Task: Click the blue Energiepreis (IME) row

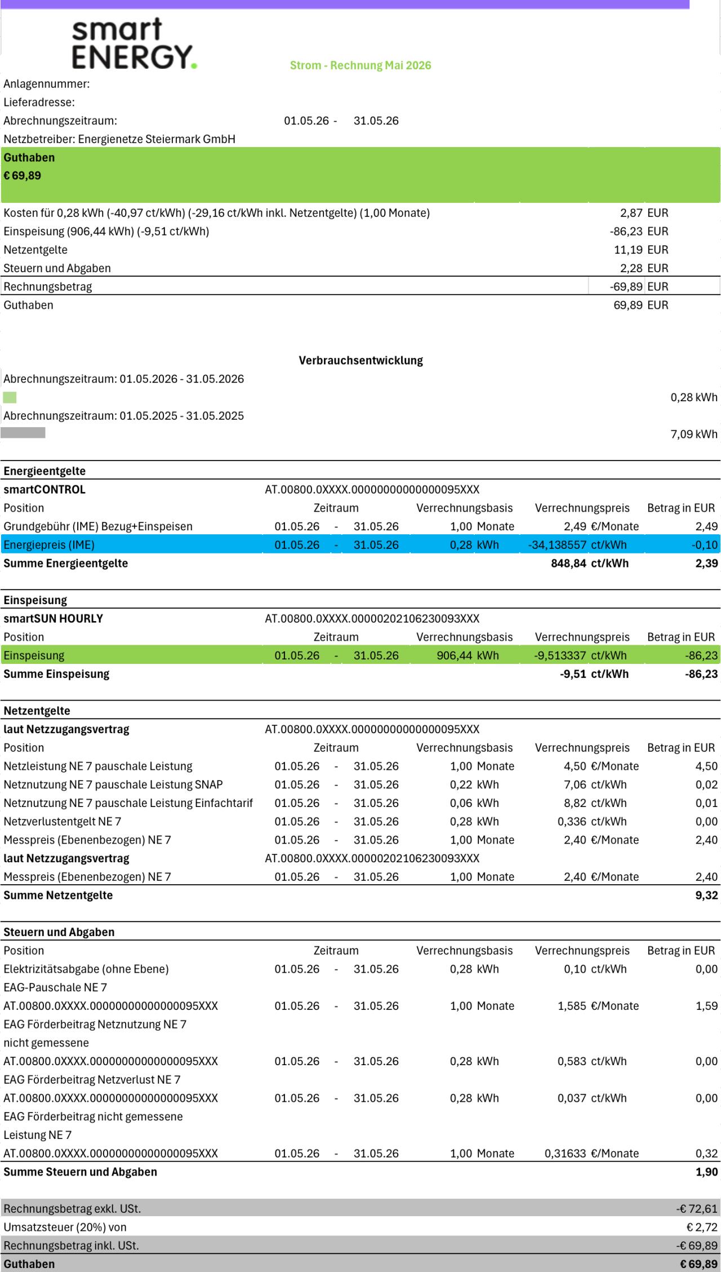Action: (360, 544)
